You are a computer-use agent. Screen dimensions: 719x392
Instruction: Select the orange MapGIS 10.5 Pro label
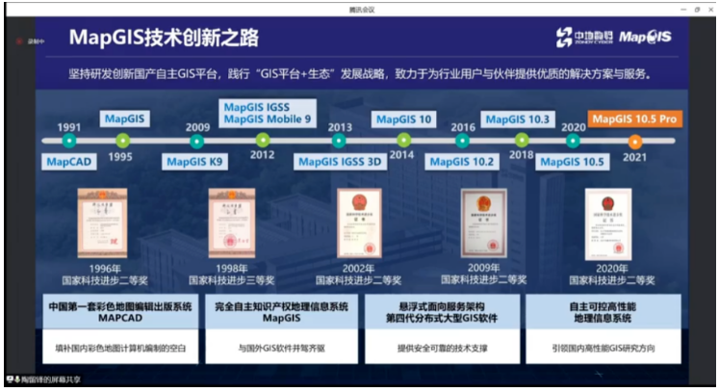point(634,118)
